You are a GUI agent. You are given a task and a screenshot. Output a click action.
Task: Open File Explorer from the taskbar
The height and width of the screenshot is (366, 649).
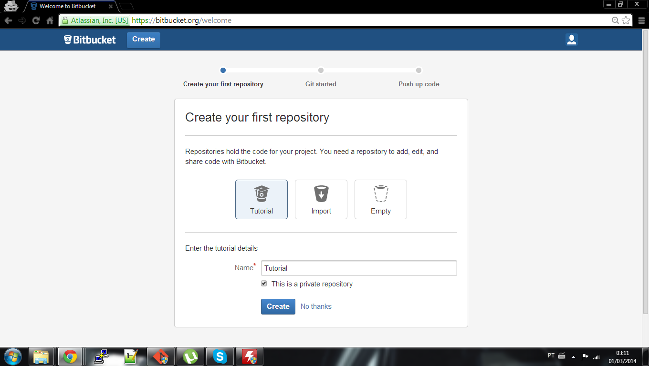click(x=42, y=356)
